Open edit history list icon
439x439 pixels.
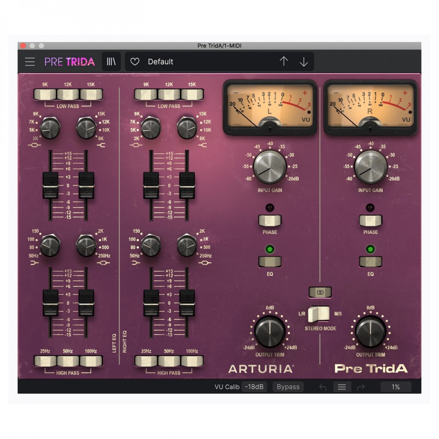(x=342, y=387)
